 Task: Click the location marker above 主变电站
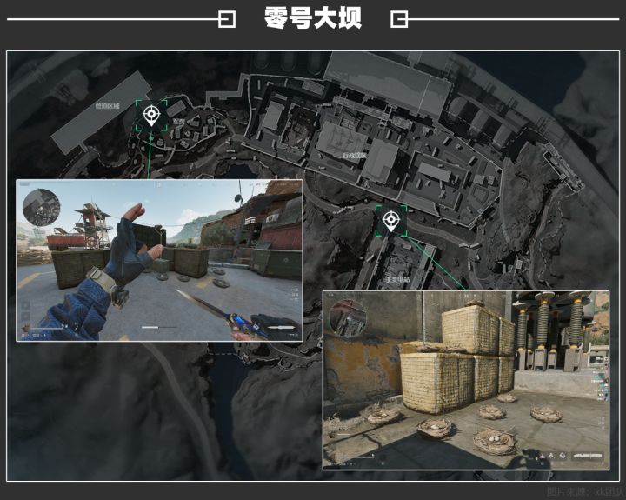(391, 221)
